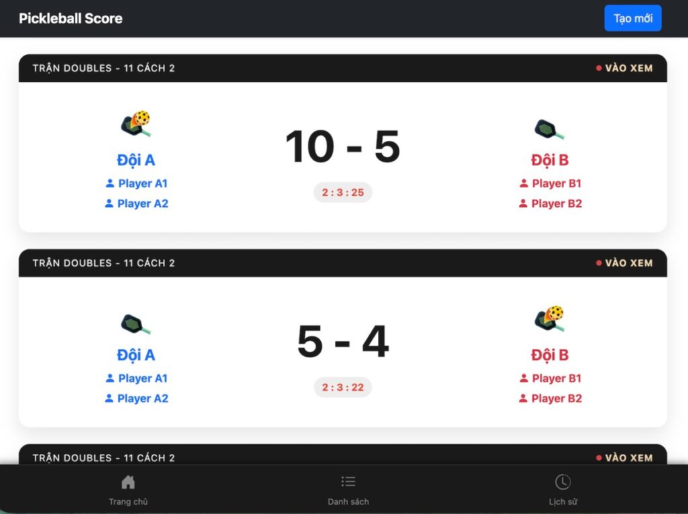Screen dimensions: 688x514
Task: Click the 10 - 5 score display
Action: pyautogui.click(x=343, y=147)
